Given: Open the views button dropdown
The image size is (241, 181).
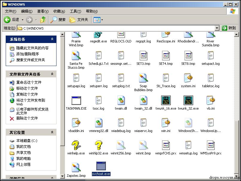Looking at the screenshot, I should pyautogui.click(x=102, y=20).
